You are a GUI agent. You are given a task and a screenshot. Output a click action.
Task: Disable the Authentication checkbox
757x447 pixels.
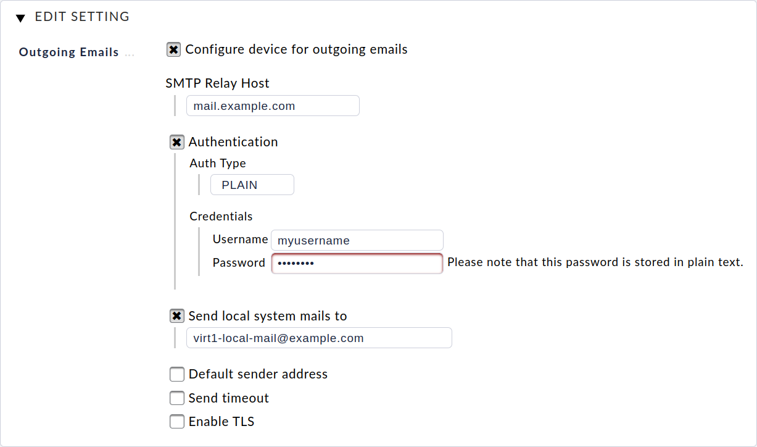[177, 141]
